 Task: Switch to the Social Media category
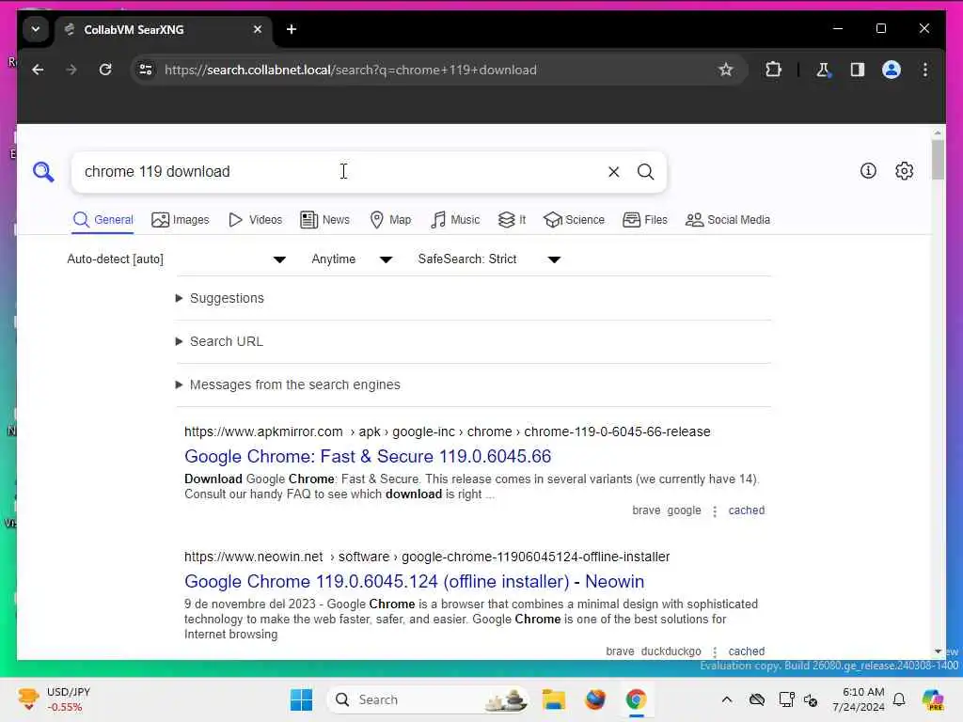[x=728, y=220]
